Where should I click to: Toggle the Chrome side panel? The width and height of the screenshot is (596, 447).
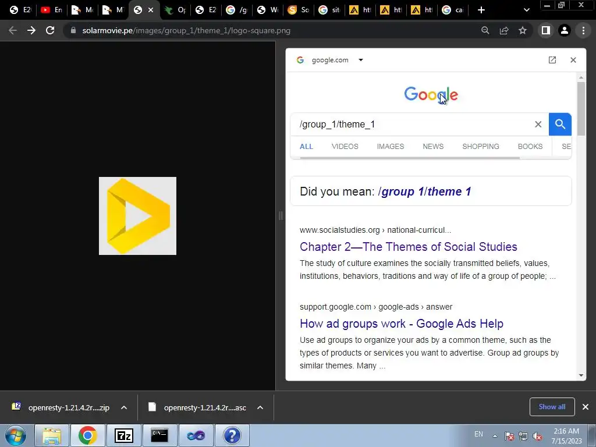coord(546,30)
